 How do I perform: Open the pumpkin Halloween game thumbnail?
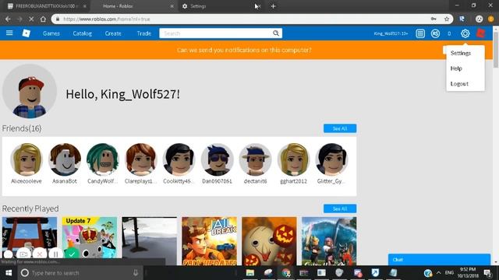coord(269,241)
